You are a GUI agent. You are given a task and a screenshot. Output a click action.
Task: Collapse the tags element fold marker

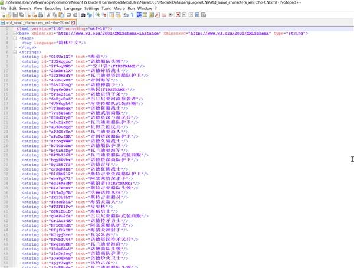[x=16, y=38]
